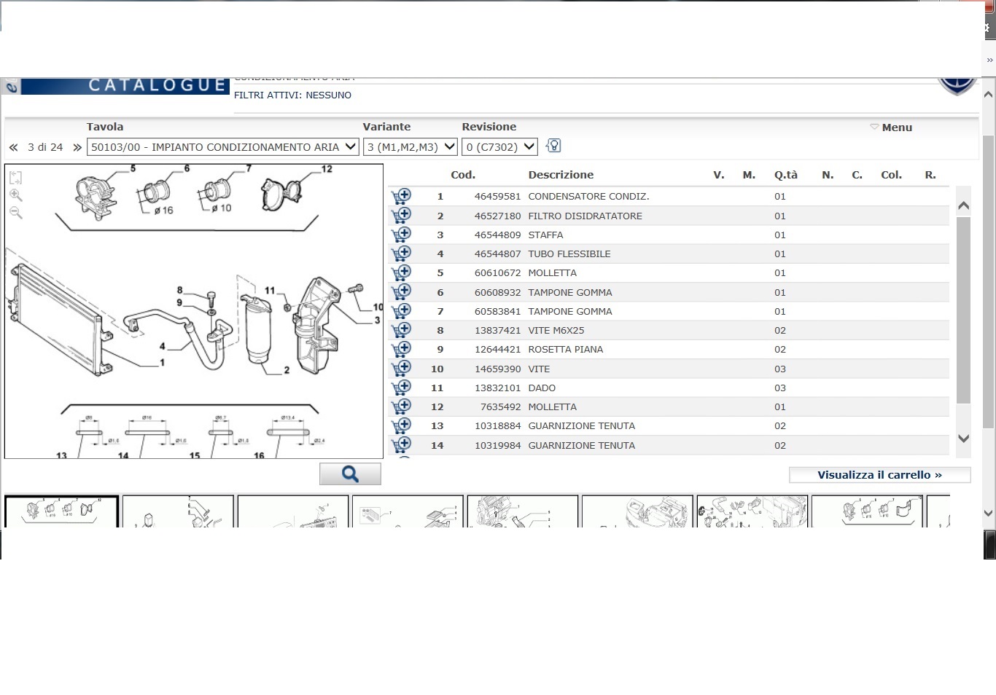This screenshot has height=695, width=996.
Task: Zoom out of the parts diagram
Action: 16,213
